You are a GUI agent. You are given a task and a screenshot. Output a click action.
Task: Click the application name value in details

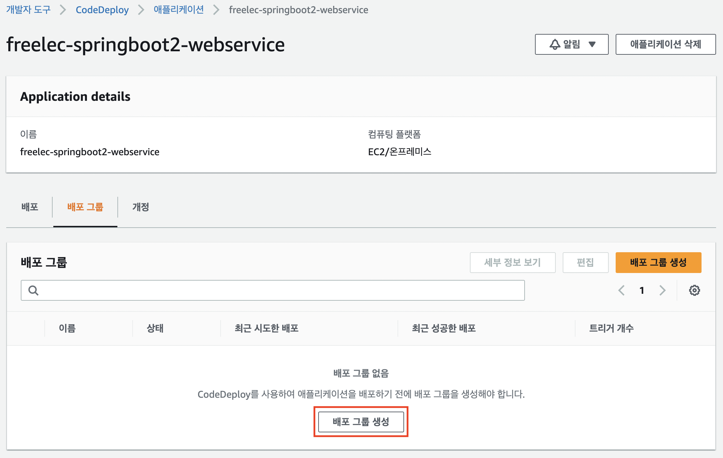(x=90, y=152)
